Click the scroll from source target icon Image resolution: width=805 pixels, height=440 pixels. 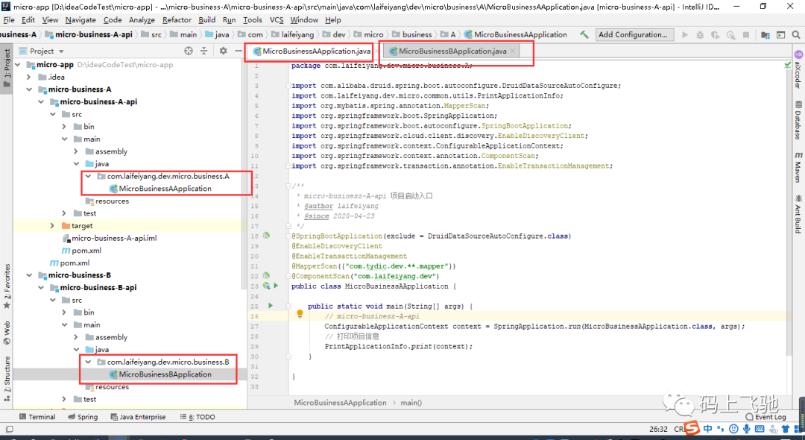click(189, 51)
